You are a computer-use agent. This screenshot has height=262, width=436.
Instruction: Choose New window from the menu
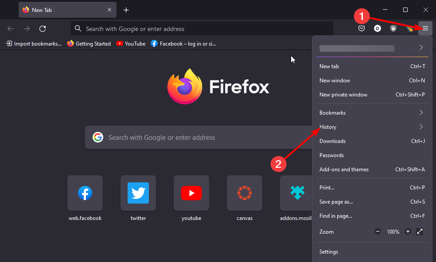pyautogui.click(x=372, y=80)
